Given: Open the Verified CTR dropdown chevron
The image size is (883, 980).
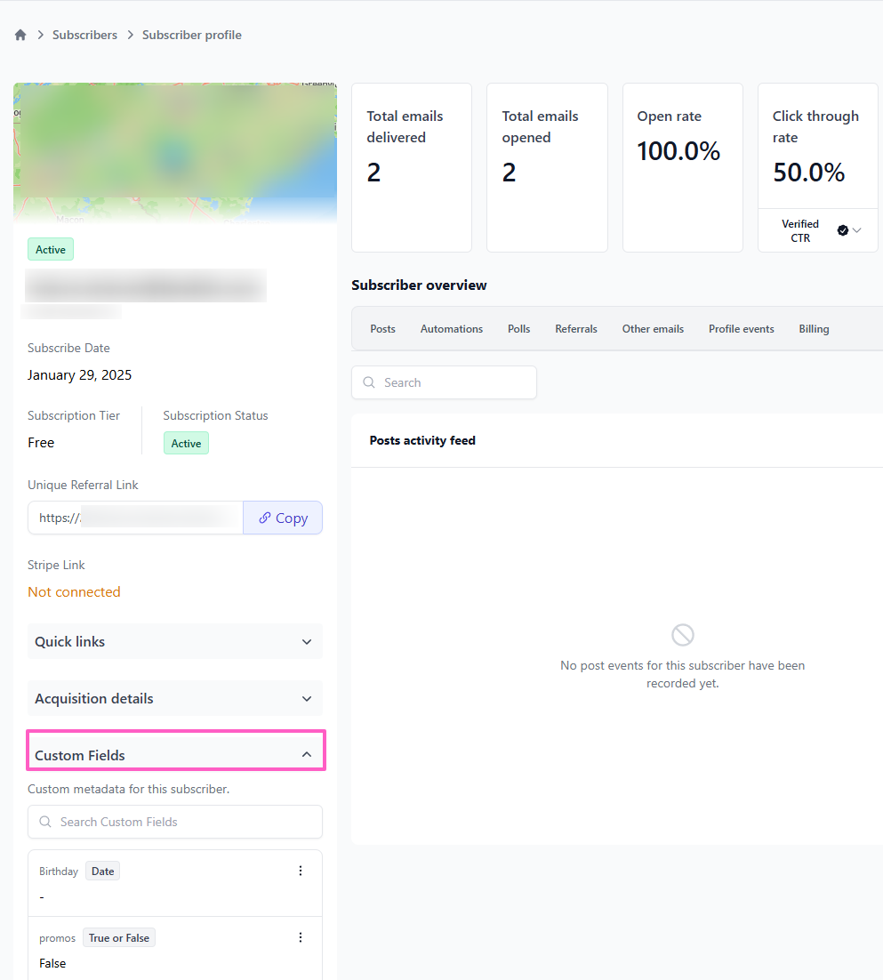Looking at the screenshot, I should click(857, 230).
